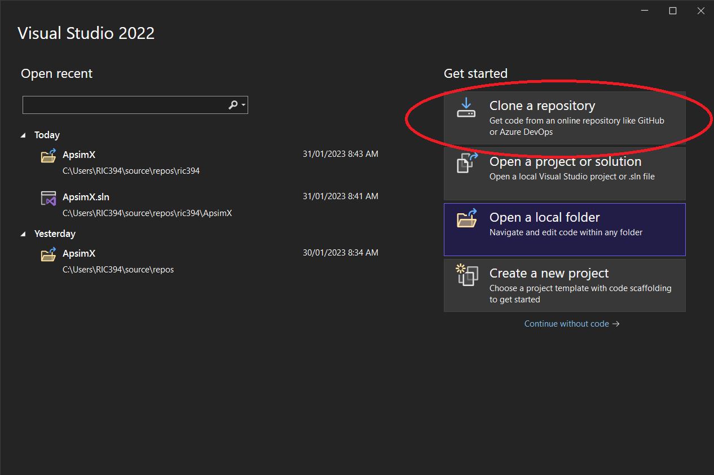Viewport: 714px width, 475px height.
Task: Collapse the Yesterday group
Action: coord(23,234)
